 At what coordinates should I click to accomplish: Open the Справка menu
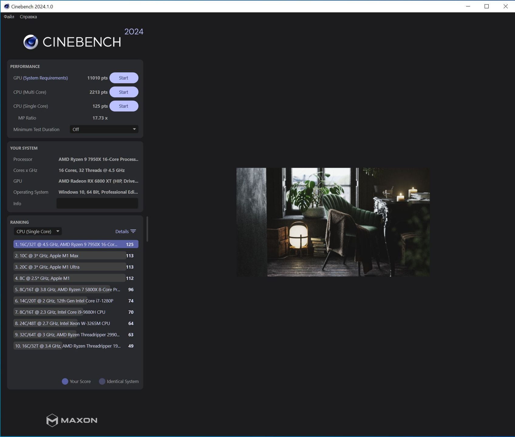[x=28, y=17]
